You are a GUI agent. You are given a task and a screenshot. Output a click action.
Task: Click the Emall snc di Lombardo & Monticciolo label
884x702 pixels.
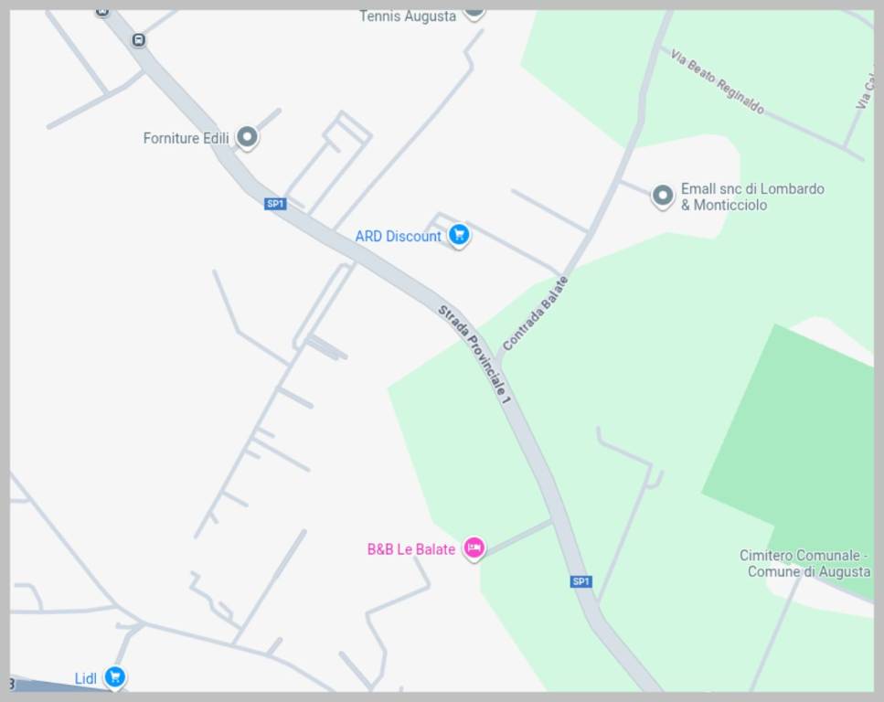tap(752, 197)
